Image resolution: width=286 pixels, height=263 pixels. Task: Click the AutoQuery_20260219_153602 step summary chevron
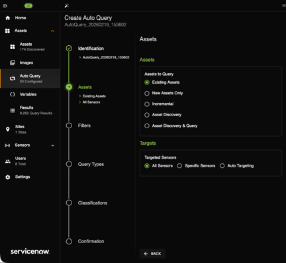pyautogui.click(x=80, y=57)
